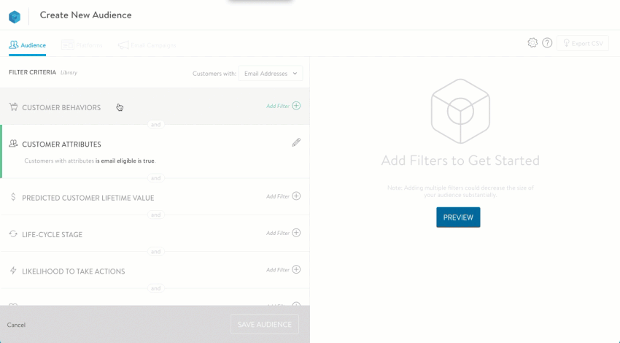Open settings via the gear icon
Viewport: 620px width, 343px height.
pyautogui.click(x=532, y=43)
